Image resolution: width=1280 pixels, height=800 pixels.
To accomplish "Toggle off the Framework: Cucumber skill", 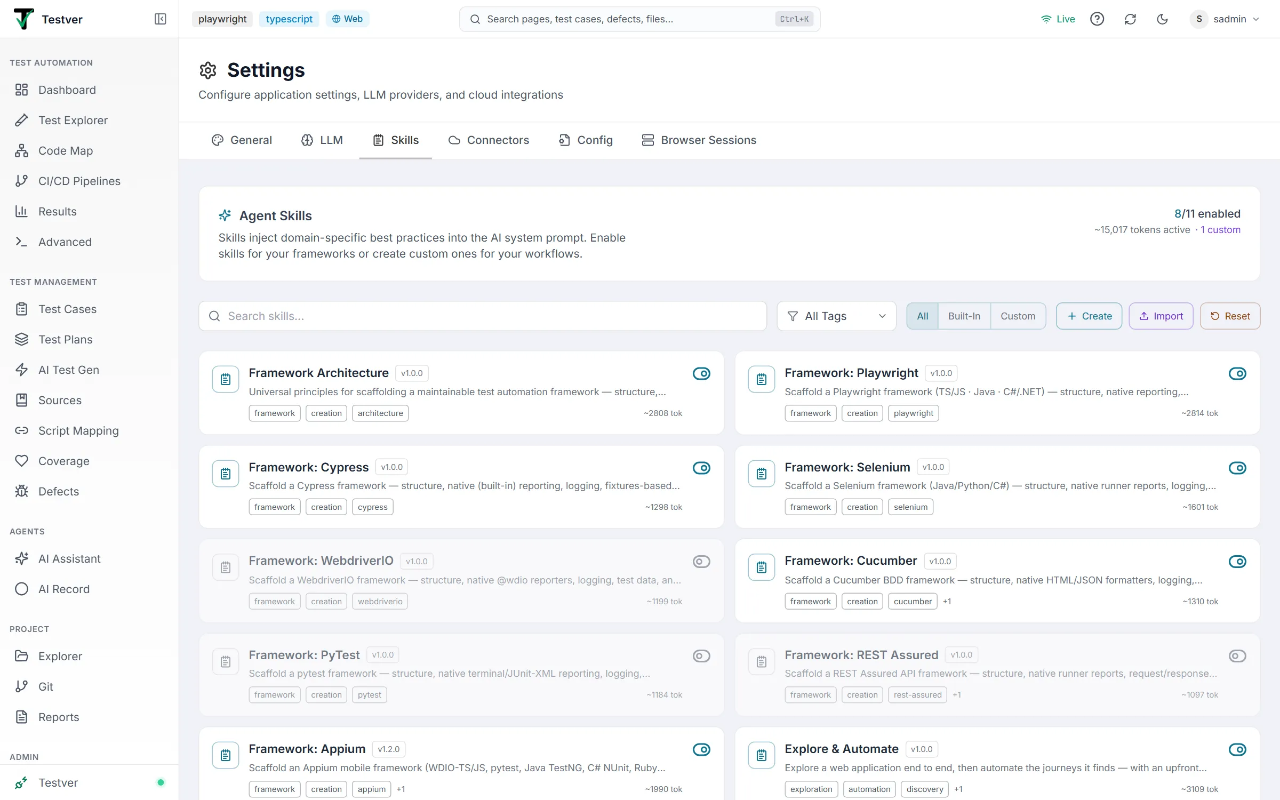I will coord(1237,562).
